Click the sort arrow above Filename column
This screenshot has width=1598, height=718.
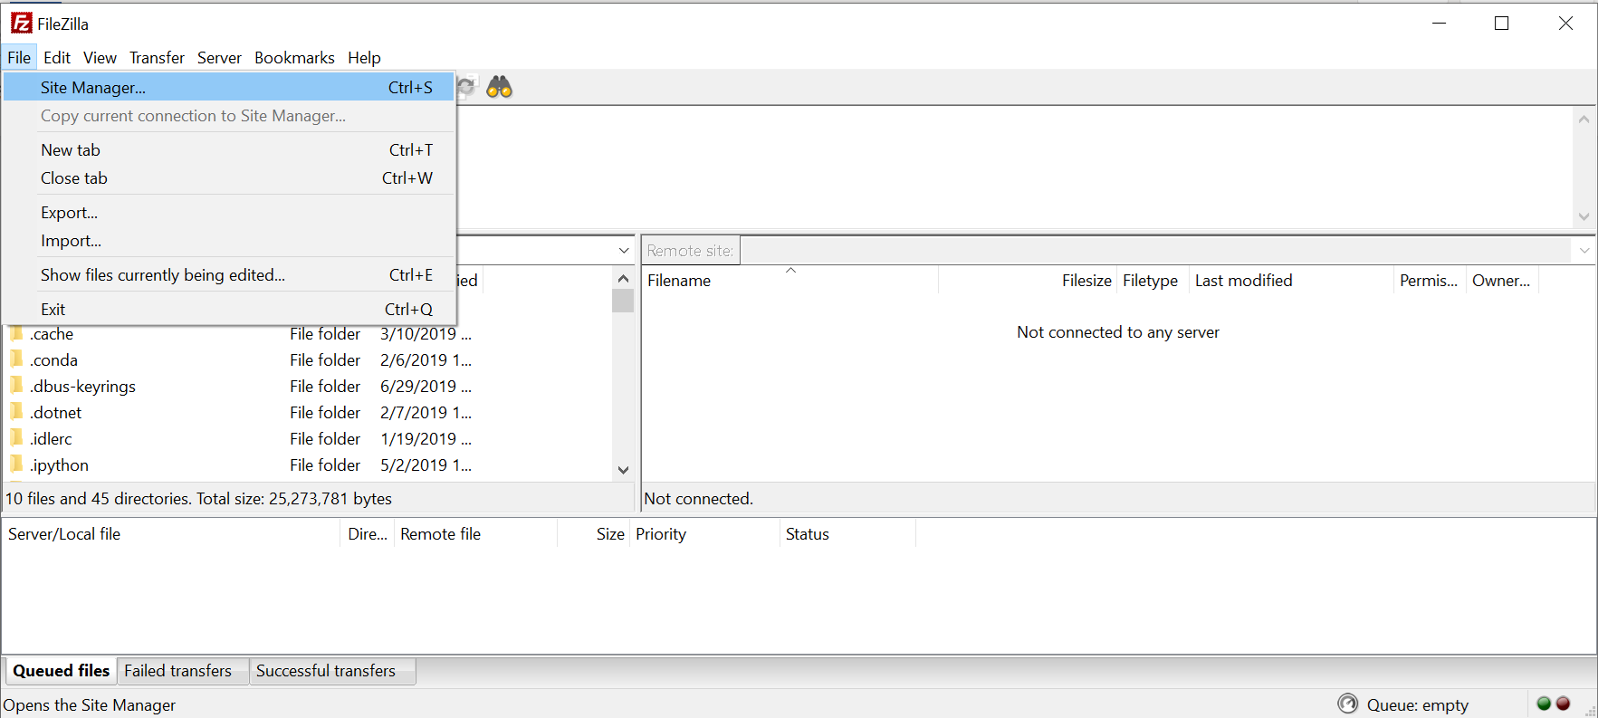tap(790, 270)
